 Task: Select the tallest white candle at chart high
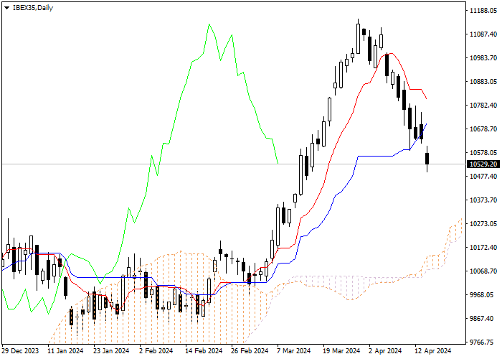(359, 39)
